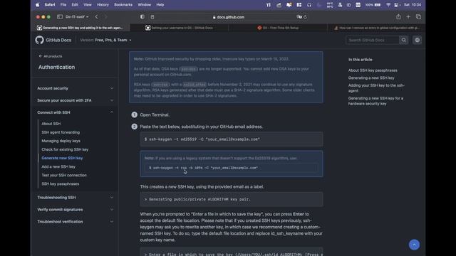
Task: Expand the Troubleshoot verification section
Action: tap(76, 221)
